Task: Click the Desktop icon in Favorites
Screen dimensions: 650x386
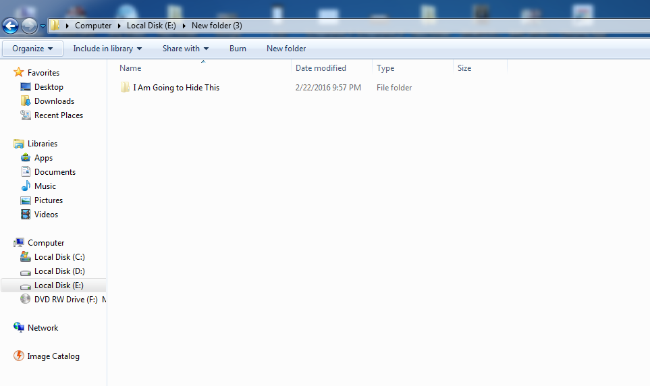Action: tap(26, 86)
